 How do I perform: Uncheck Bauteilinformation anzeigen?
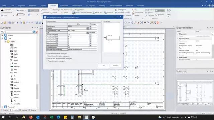(x=47, y=53)
